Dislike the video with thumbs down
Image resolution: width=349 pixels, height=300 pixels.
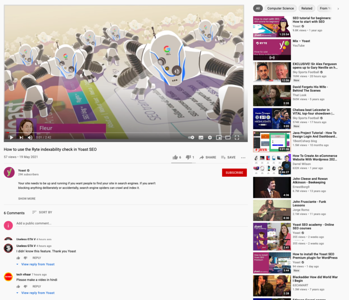(x=190, y=157)
